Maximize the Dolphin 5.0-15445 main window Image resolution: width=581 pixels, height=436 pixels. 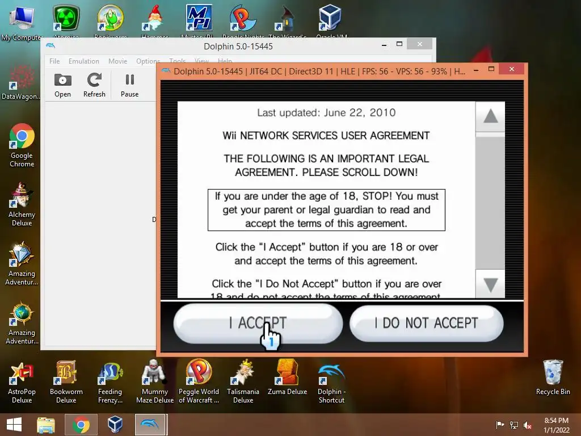coord(399,44)
